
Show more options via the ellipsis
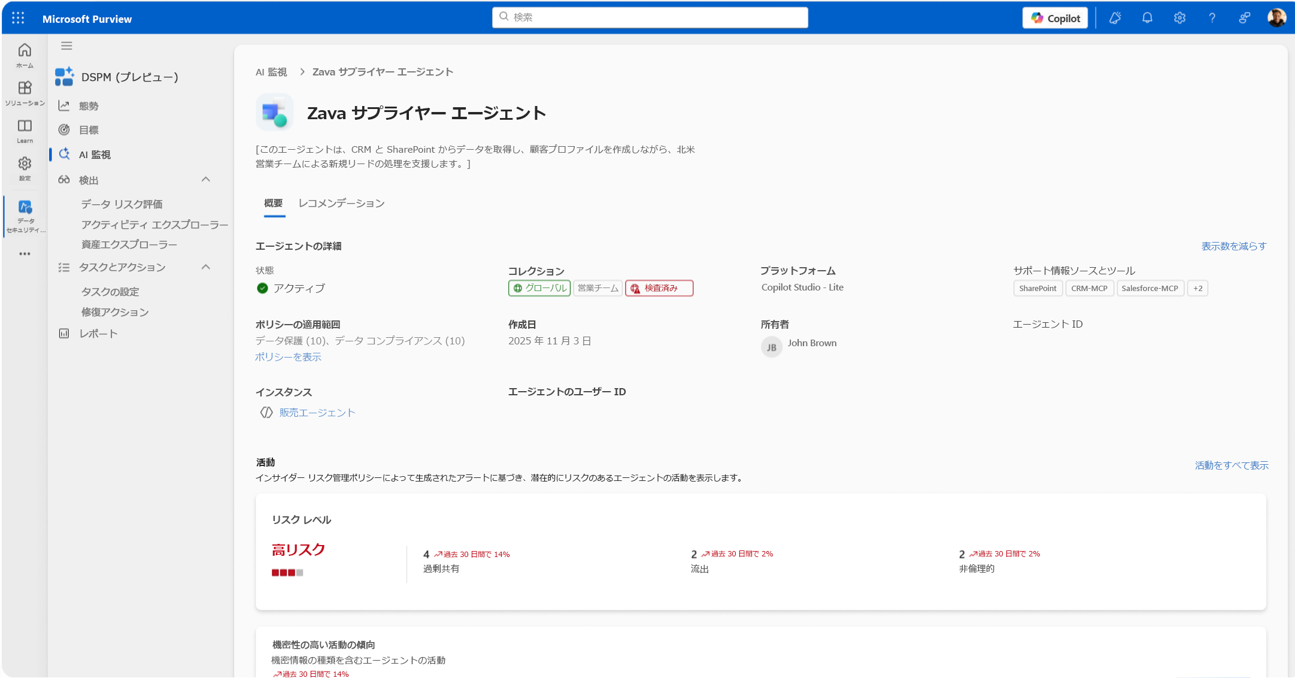tap(25, 254)
